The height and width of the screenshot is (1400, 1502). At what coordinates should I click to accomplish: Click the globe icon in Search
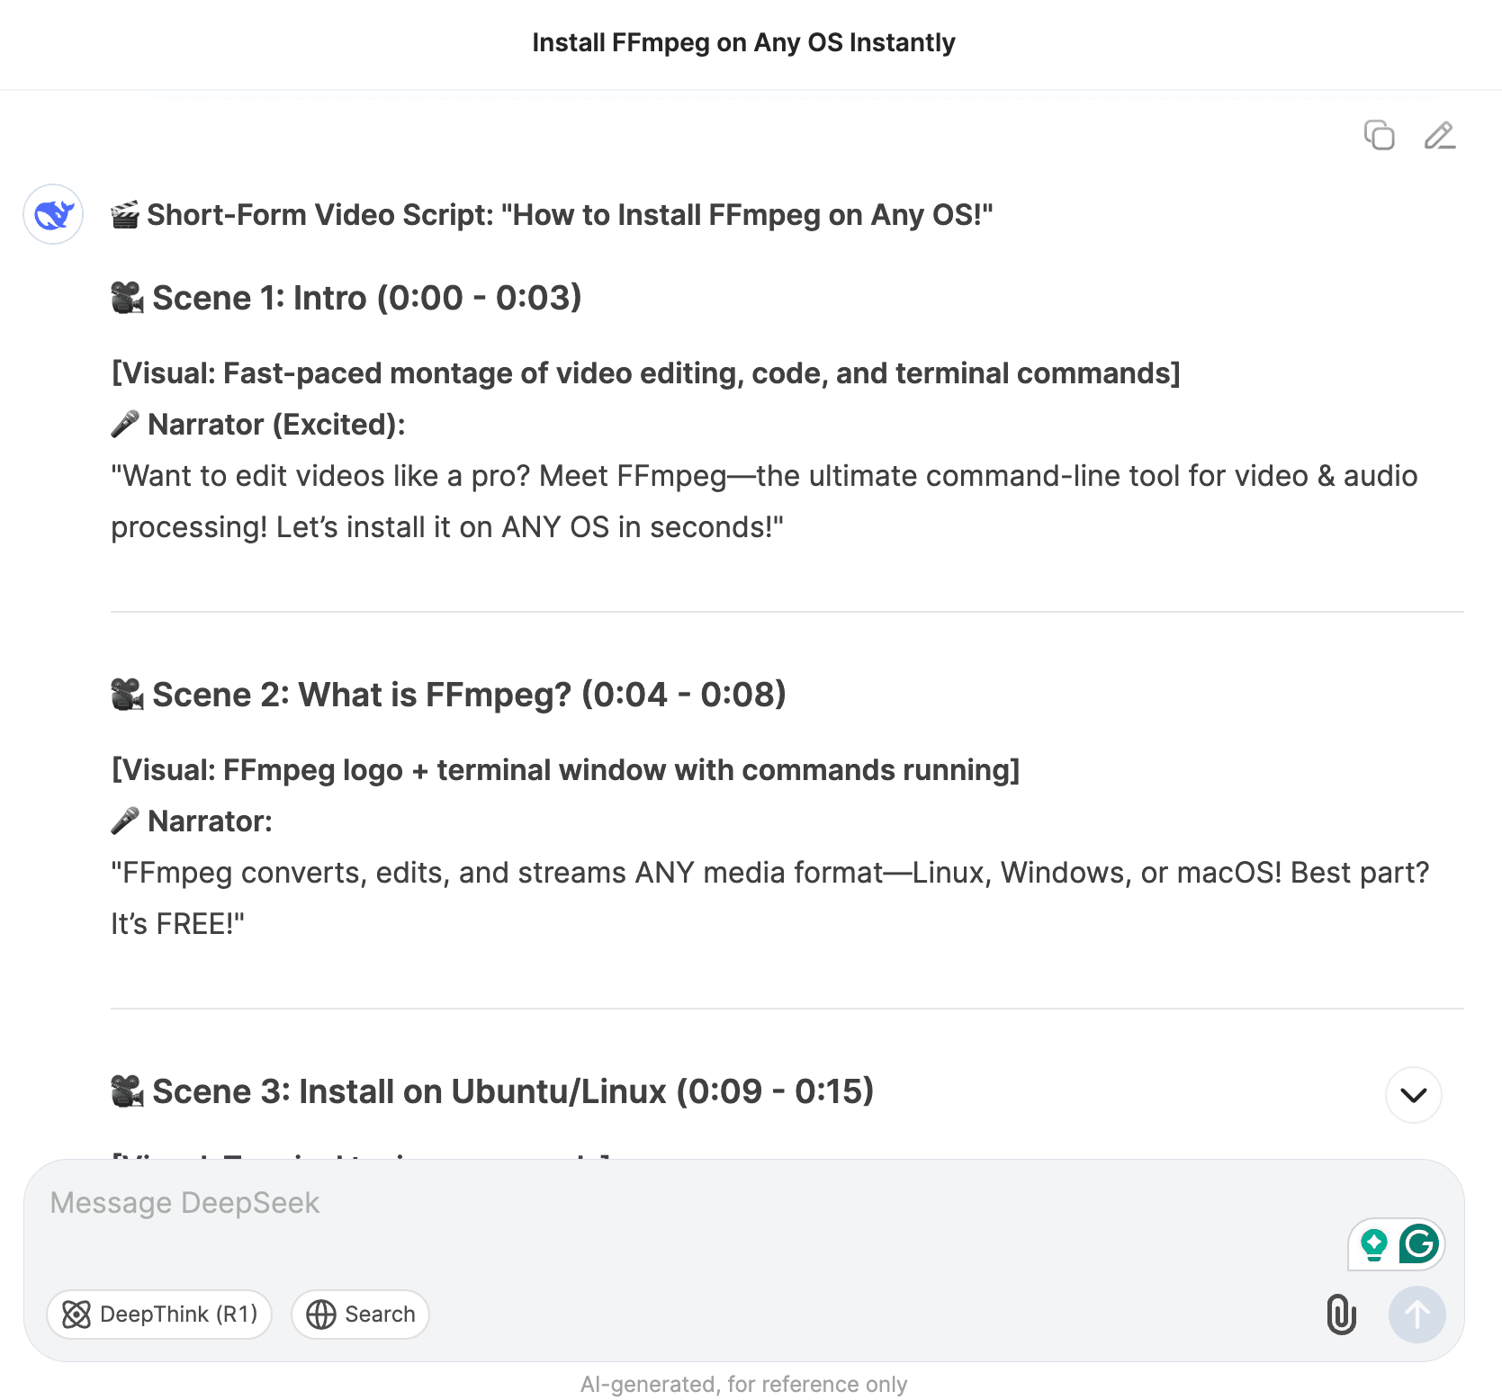click(321, 1315)
